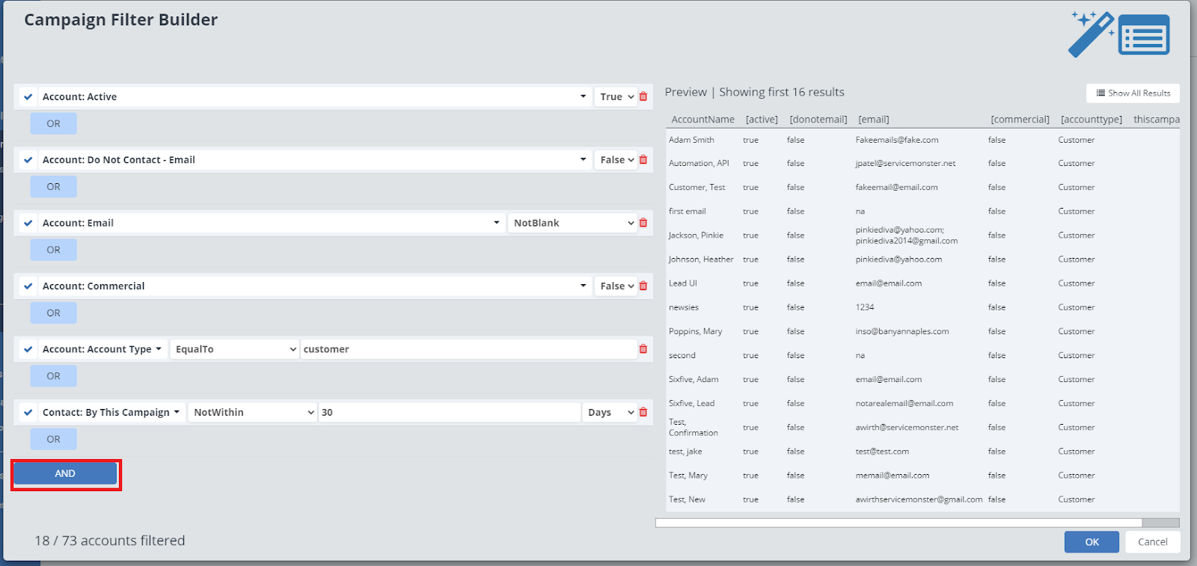
Task: Delete the Contact: By This Campaign filter
Action: point(643,412)
